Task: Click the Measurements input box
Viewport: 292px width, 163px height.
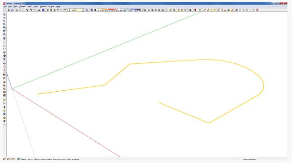Action: click(x=272, y=159)
